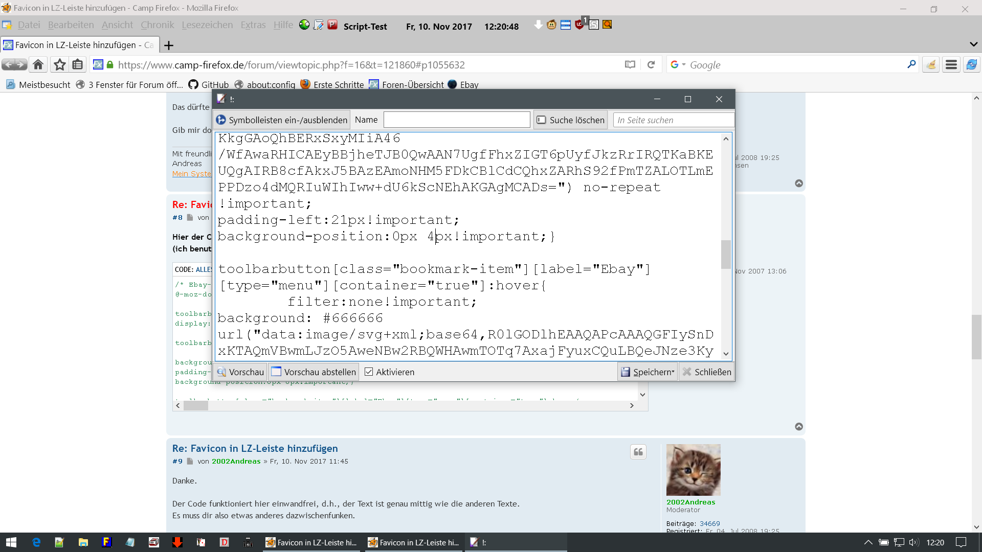The image size is (982, 552).
Task: Click uBlock Origin shield icon
Action: click(x=579, y=25)
